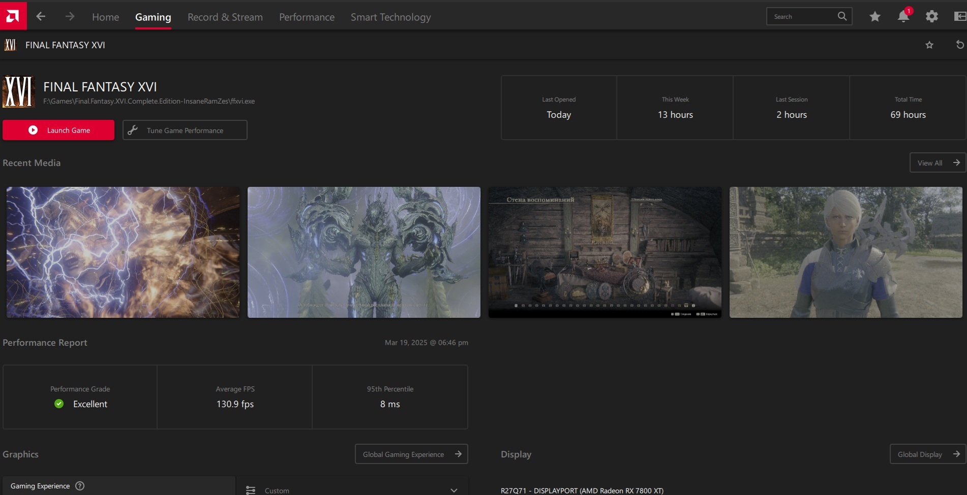Click the Average FPS 130.9 fps value
Screen dimensions: 967x495
coord(235,404)
